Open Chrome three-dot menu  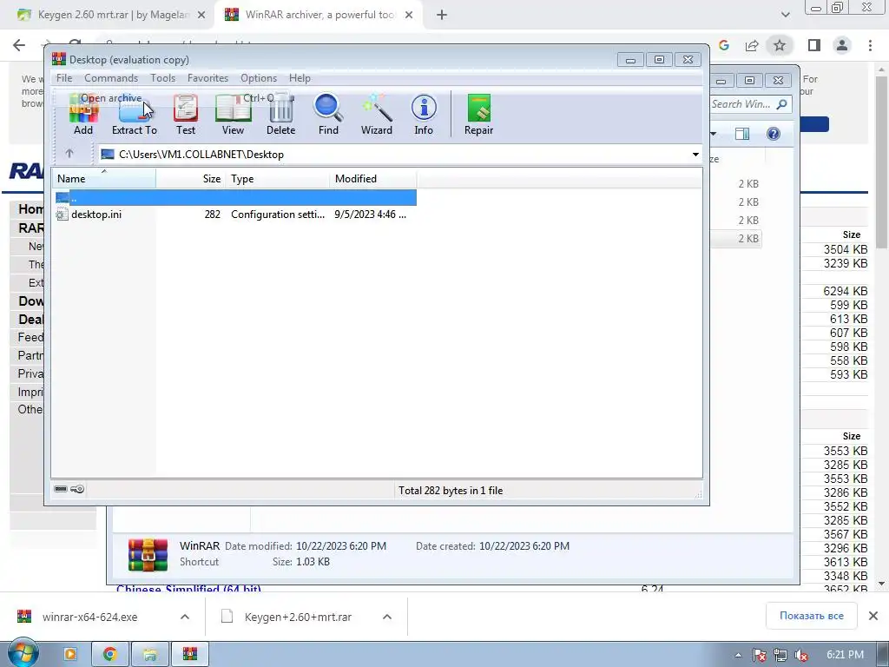click(x=870, y=45)
